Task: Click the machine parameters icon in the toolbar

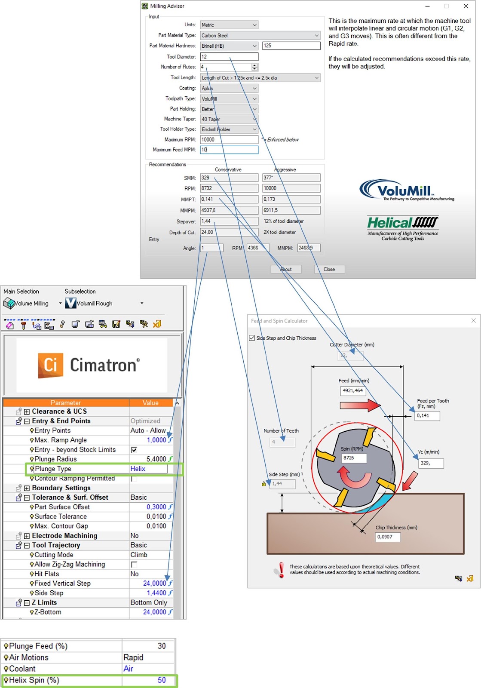Action: click(49, 326)
